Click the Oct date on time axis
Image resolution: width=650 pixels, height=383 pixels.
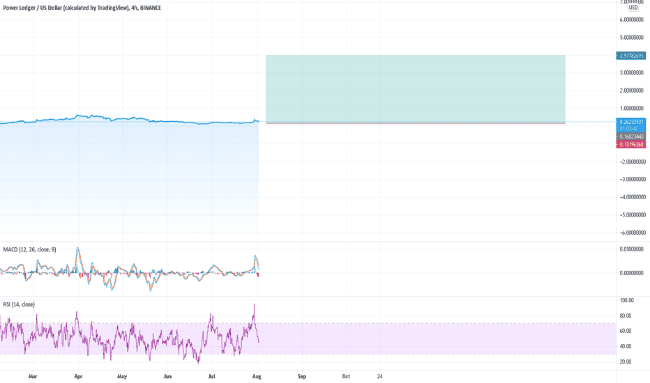346,376
